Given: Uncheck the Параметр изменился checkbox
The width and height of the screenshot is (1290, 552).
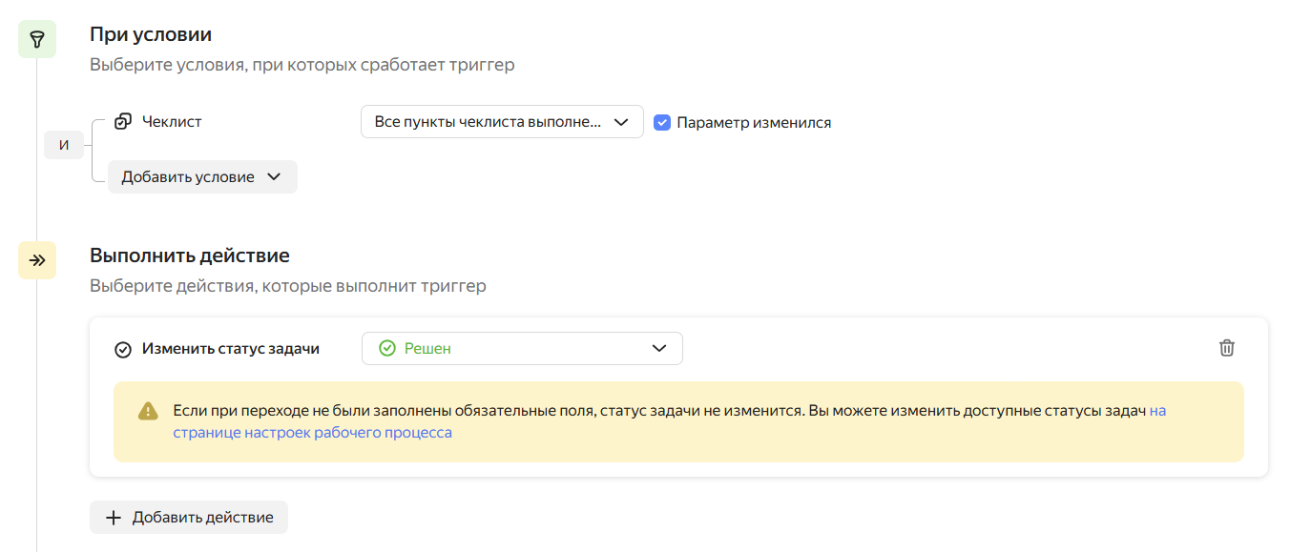Looking at the screenshot, I should (x=662, y=122).
